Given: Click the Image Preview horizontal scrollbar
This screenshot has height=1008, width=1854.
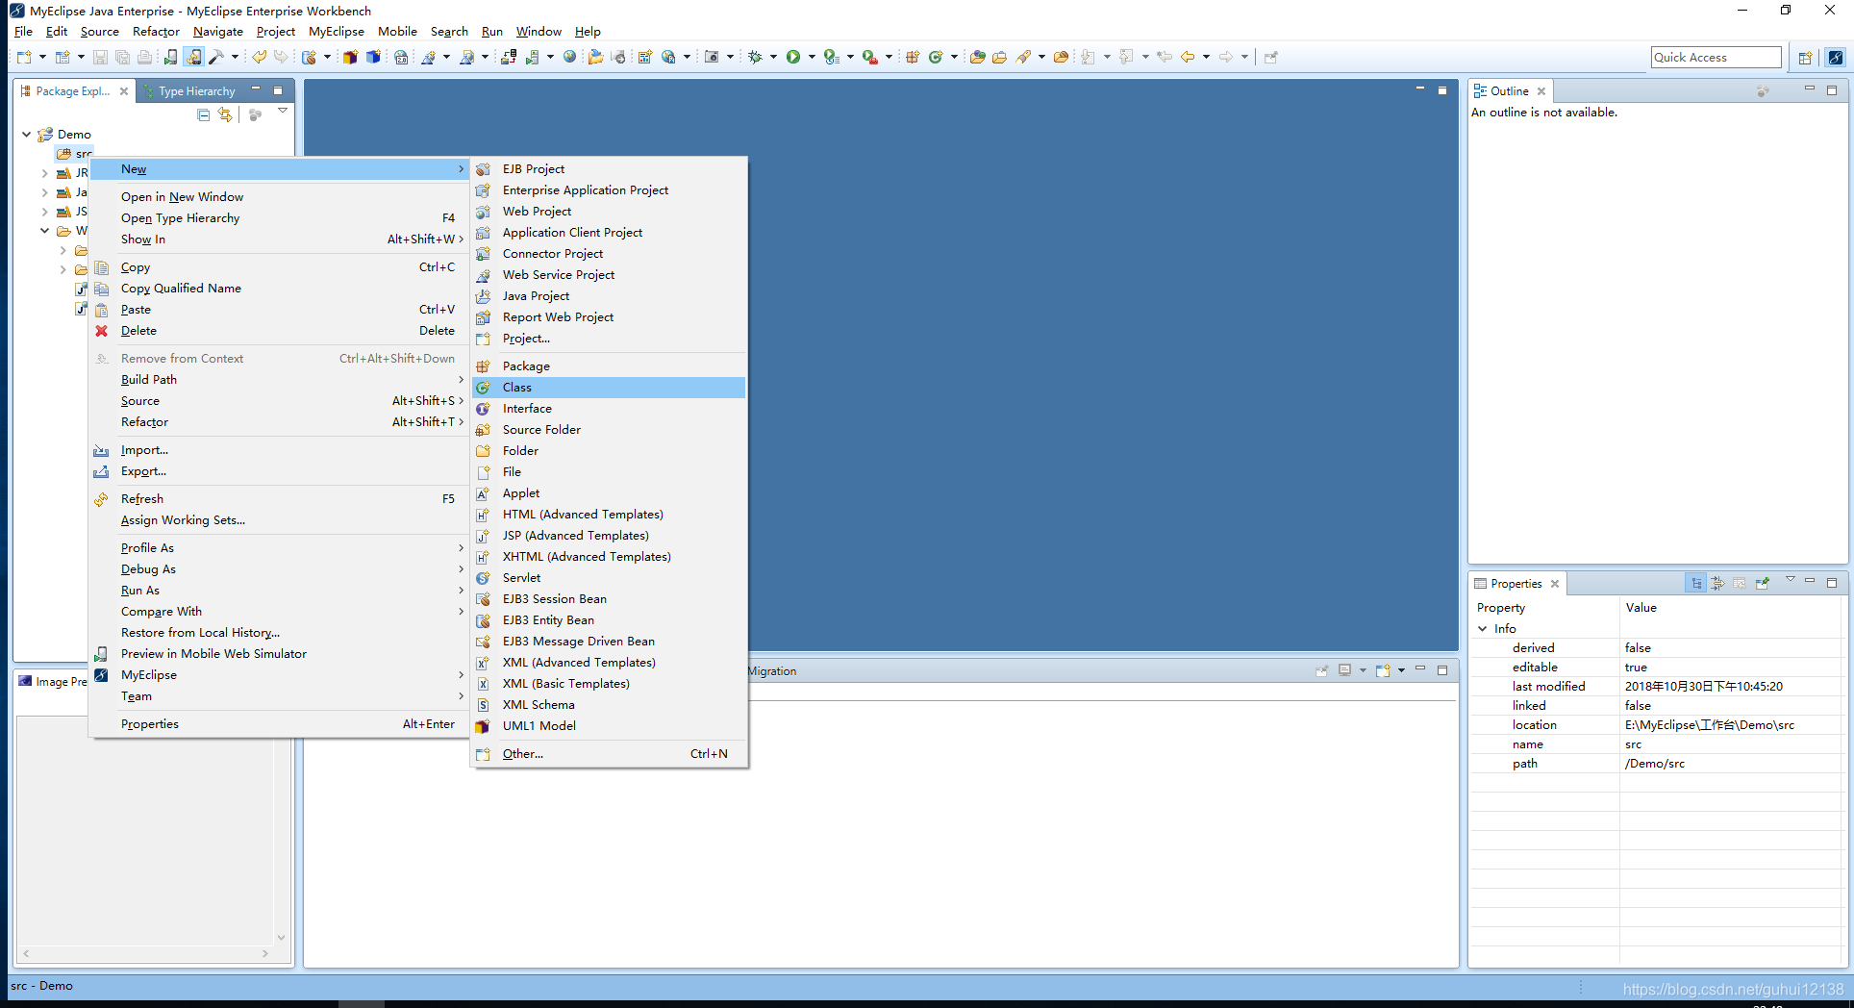Looking at the screenshot, I should point(145,954).
